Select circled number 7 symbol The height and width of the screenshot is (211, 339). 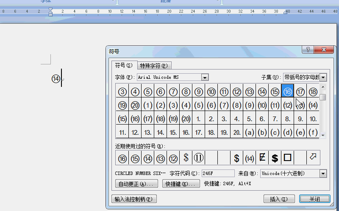click(x=173, y=92)
